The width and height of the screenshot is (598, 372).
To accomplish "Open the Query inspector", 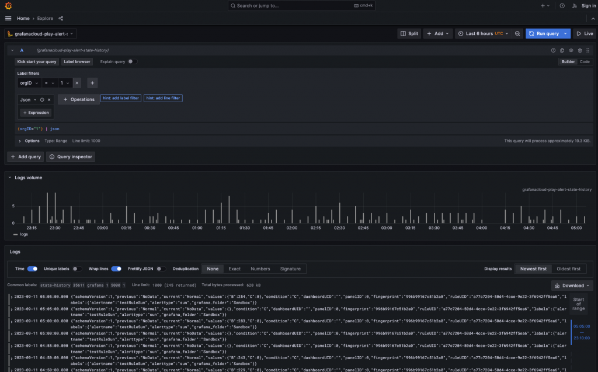I will coord(71,157).
